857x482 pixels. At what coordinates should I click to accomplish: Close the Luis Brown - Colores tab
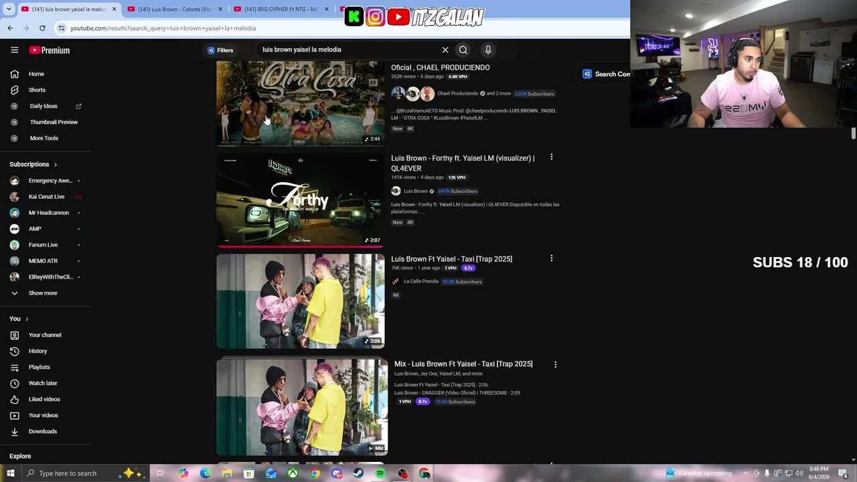click(x=220, y=9)
